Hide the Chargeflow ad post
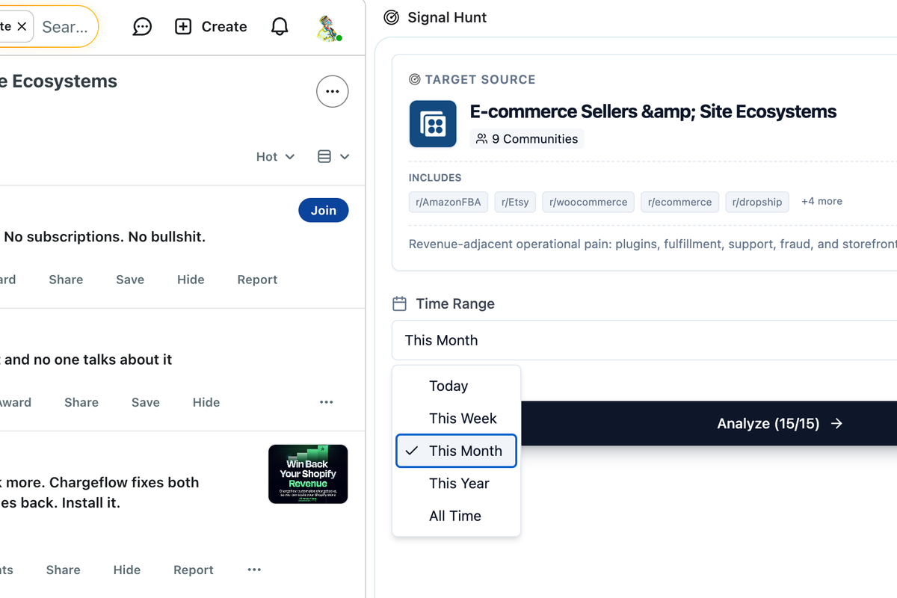The image size is (897, 598). [127, 570]
